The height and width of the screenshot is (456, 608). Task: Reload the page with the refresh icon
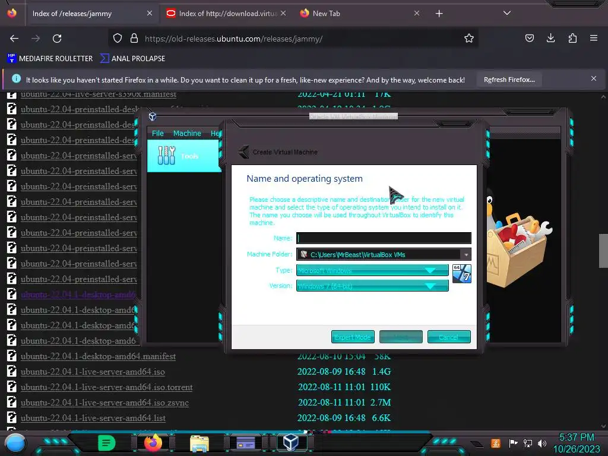(57, 39)
